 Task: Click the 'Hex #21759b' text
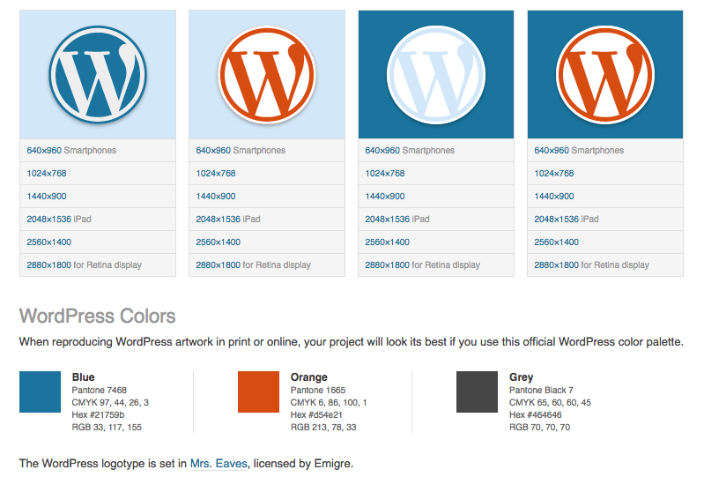coord(98,414)
